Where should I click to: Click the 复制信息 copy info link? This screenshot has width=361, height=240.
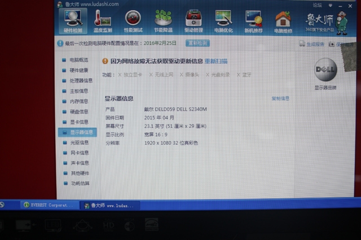(280, 99)
